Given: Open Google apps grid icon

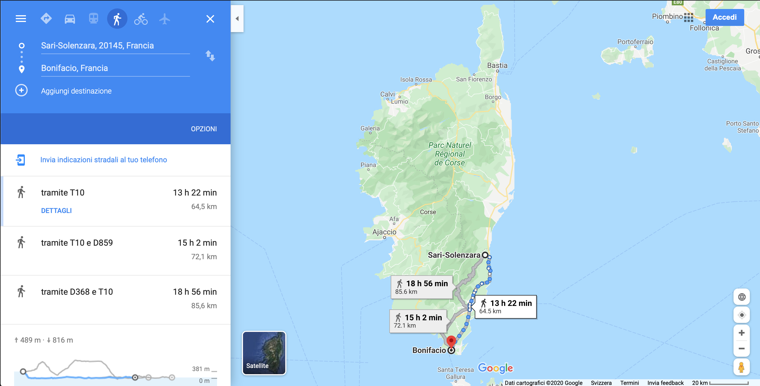Looking at the screenshot, I should coord(688,17).
